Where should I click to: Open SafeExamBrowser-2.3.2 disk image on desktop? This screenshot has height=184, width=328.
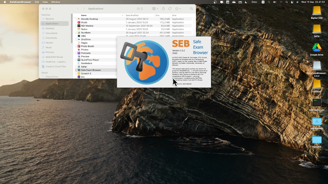tap(317, 69)
